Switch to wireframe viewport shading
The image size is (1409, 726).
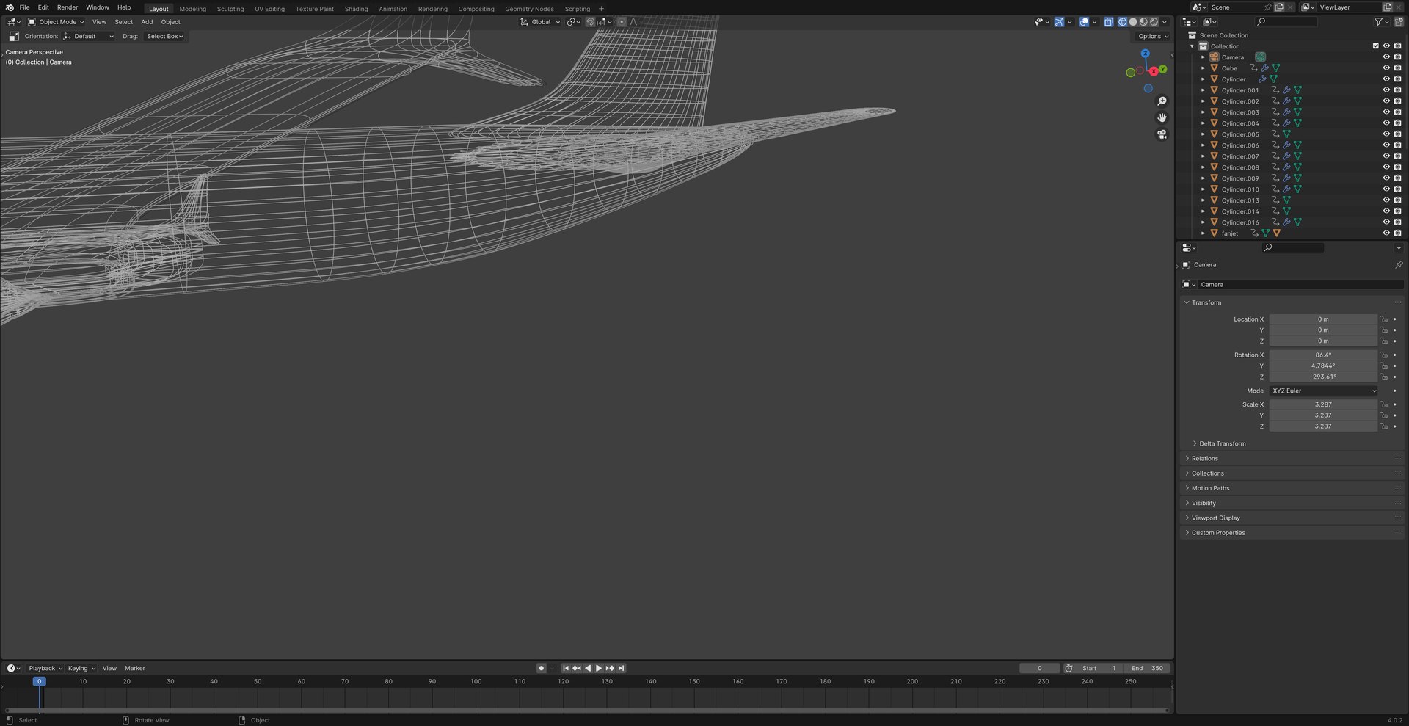[1122, 22]
